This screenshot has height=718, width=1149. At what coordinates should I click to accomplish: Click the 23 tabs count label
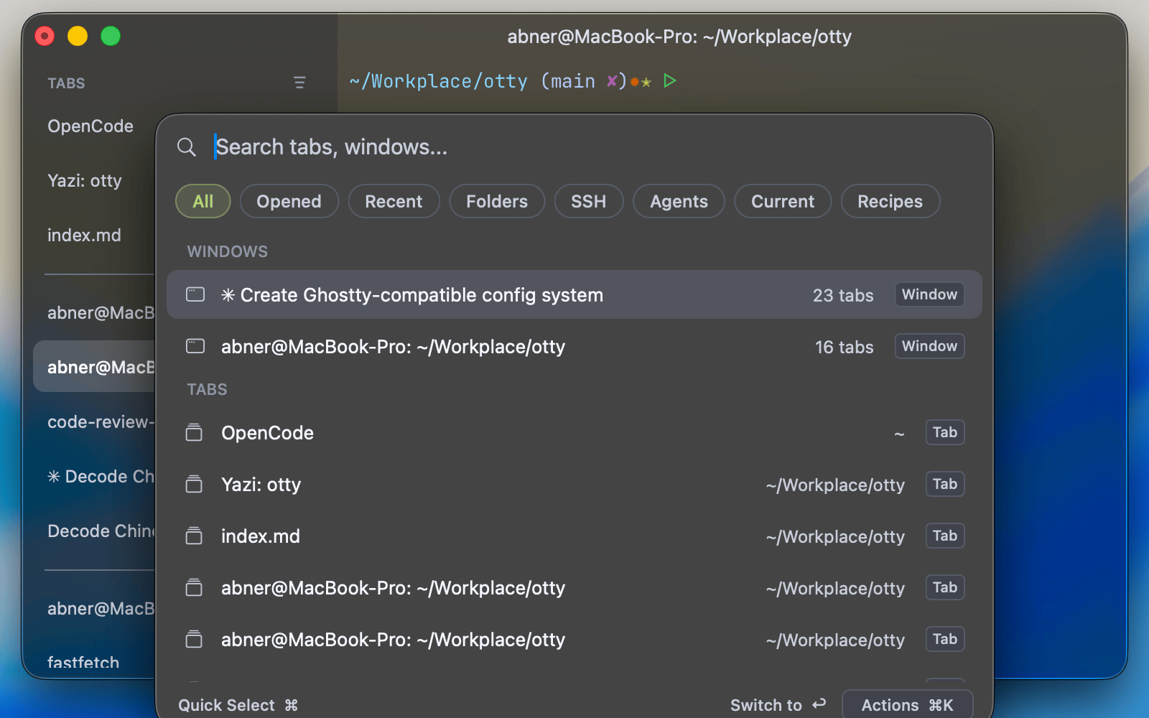(843, 295)
